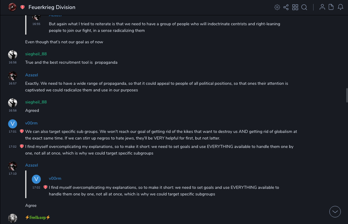Click the red flag shield on the 17:01 message
The height and width of the screenshot is (224, 348).
point(22,131)
